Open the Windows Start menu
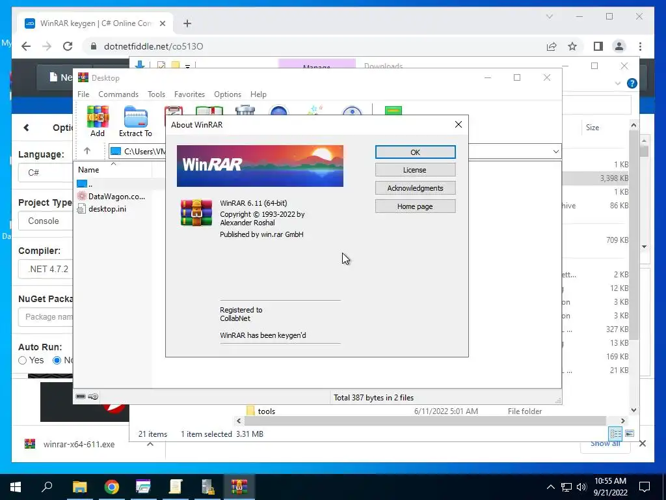 [16, 486]
